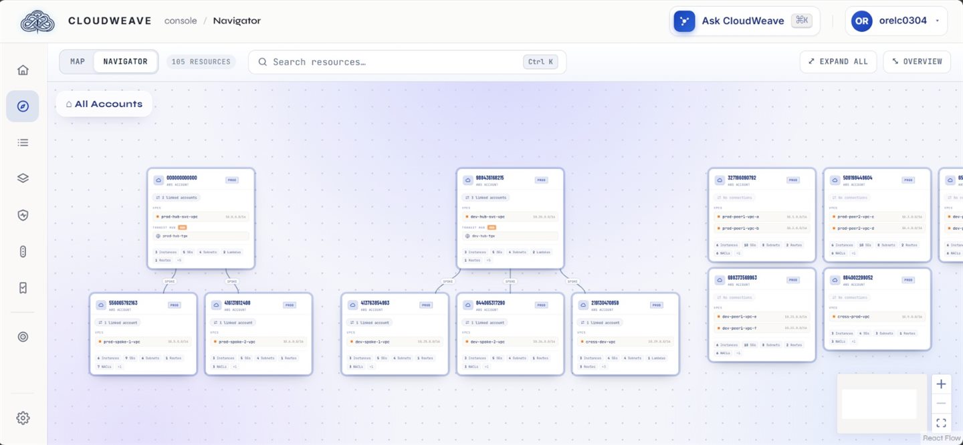The image size is (963, 445).
Task: Click the console breadcrumb link
Action: (181, 21)
